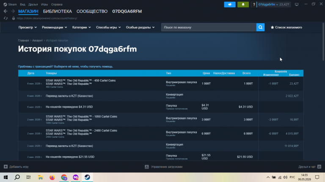Open Управление загрузками
This screenshot has height=182, width=325.
click(x=167, y=167)
